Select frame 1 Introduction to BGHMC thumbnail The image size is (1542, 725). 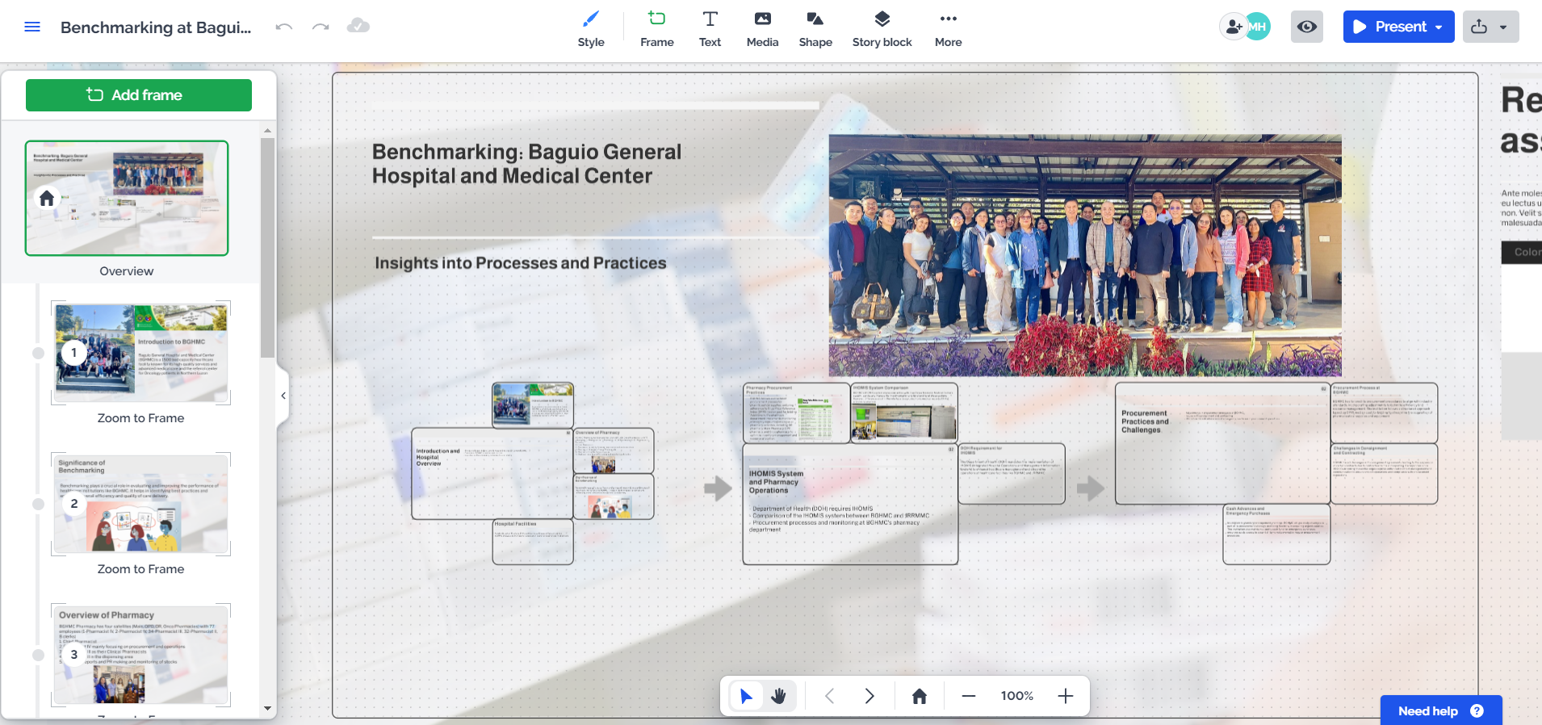[141, 353]
